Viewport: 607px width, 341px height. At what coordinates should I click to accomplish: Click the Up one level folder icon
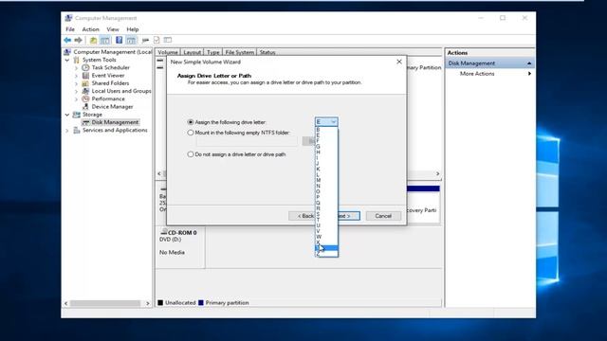click(x=93, y=40)
